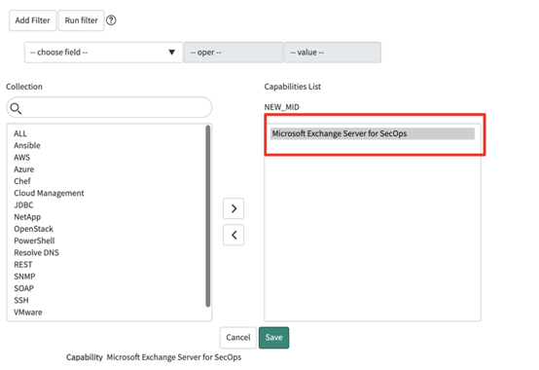The height and width of the screenshot is (370, 539).
Task: Select Cloud Management in the Collection list
Action: [49, 193]
